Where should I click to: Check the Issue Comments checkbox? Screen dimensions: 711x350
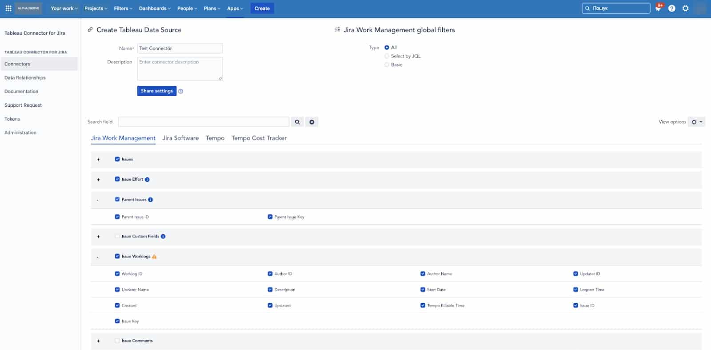tap(117, 341)
